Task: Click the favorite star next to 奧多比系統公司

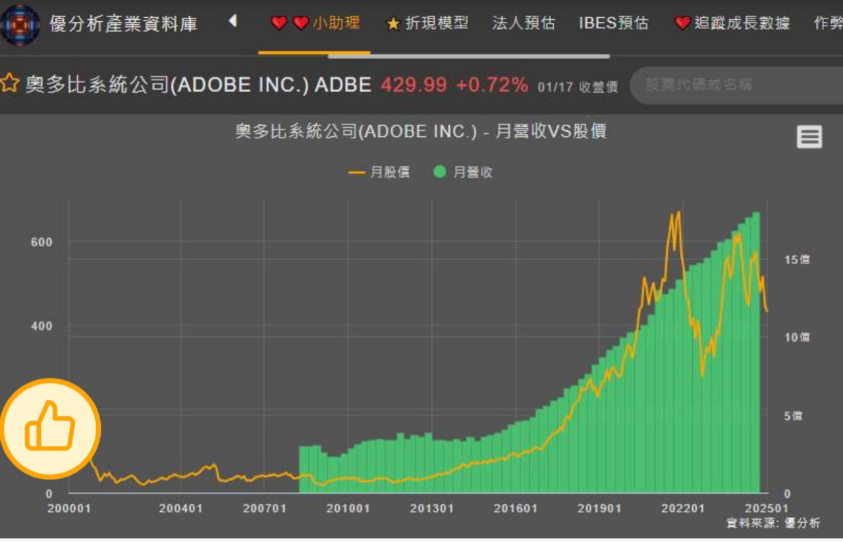Action: tap(9, 84)
